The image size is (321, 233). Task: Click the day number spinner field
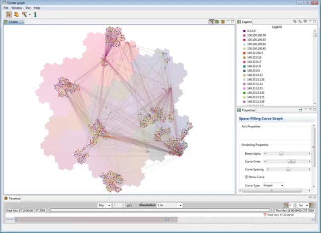click(x=119, y=205)
